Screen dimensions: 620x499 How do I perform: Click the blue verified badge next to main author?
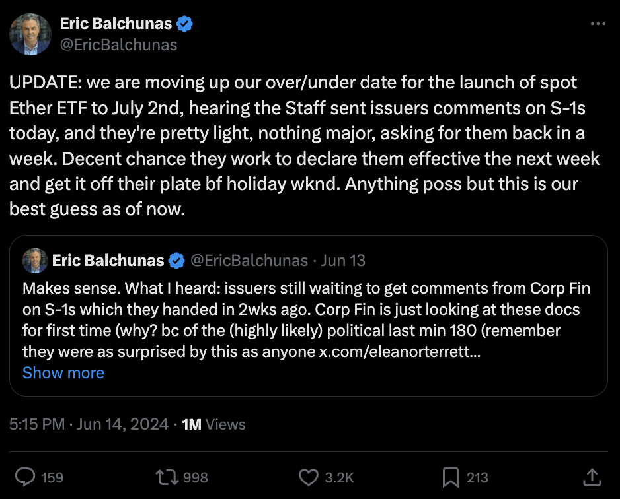point(184,24)
